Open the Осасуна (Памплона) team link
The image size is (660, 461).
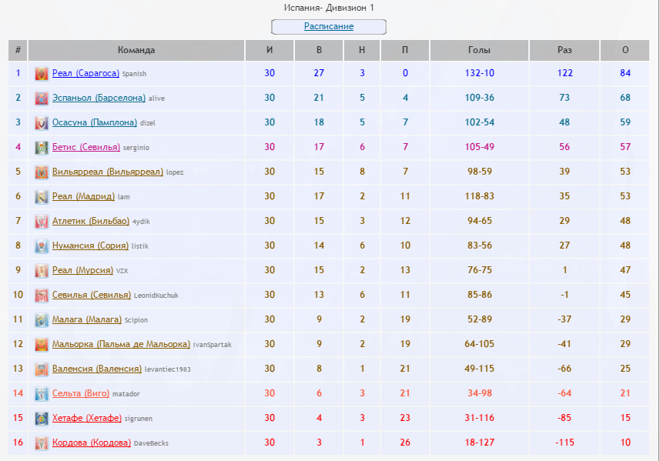click(95, 122)
